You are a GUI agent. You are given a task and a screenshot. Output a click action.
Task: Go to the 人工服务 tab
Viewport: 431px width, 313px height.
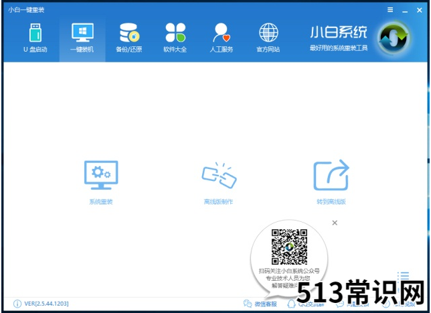click(222, 38)
